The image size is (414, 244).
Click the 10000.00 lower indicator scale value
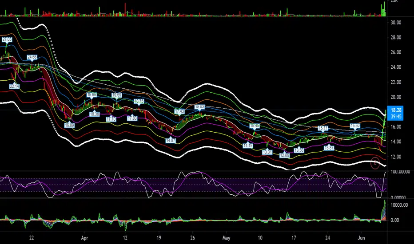click(x=399, y=205)
